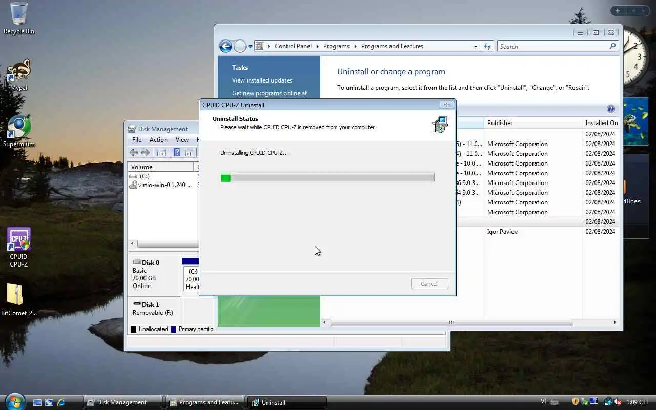Switch to Disk Management taskbar button
The width and height of the screenshot is (656, 410).
pos(124,402)
